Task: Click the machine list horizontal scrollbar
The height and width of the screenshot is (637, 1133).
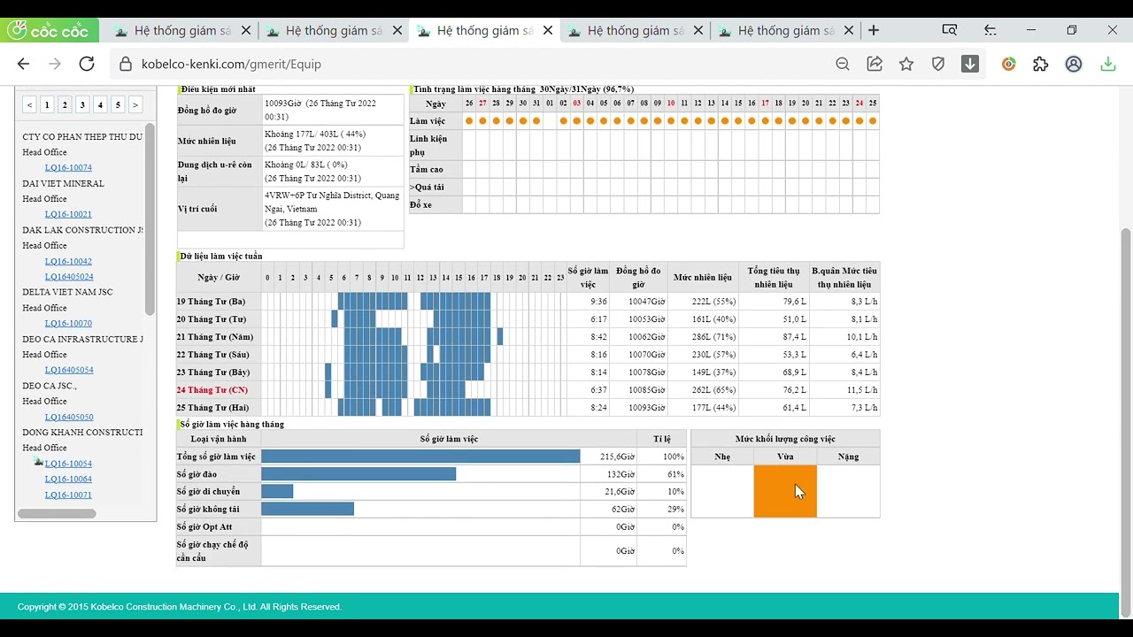Action: (57, 513)
